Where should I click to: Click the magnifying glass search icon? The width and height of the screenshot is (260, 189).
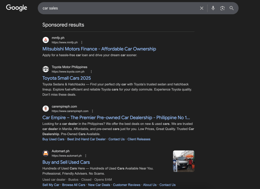(231, 8)
